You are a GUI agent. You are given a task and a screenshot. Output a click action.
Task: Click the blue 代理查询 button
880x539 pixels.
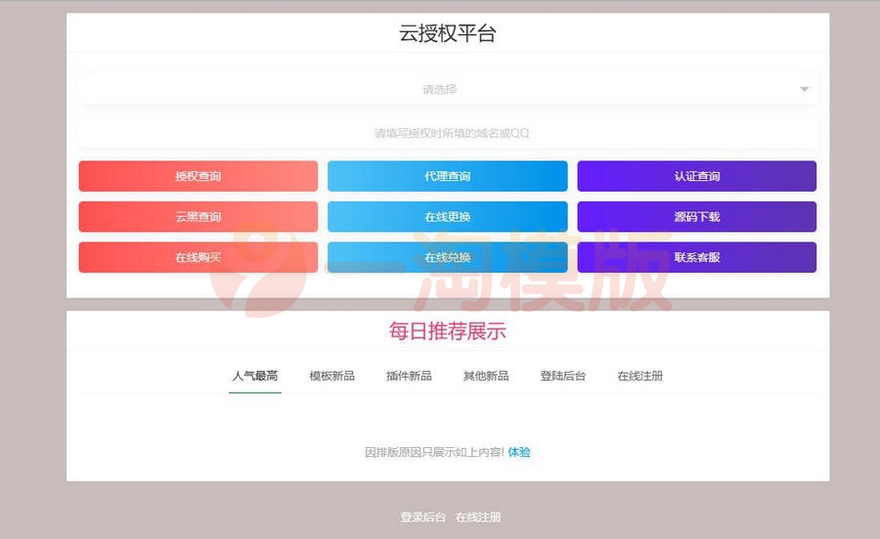(447, 176)
